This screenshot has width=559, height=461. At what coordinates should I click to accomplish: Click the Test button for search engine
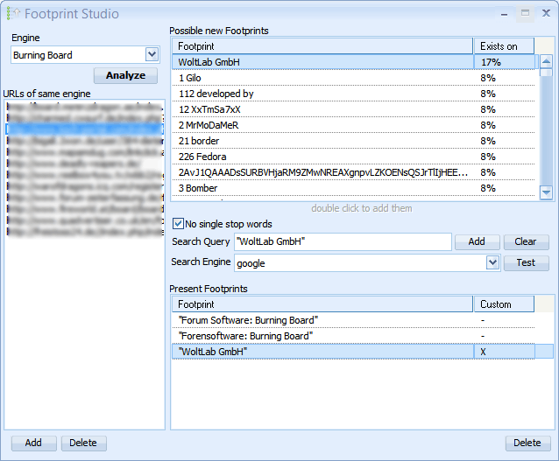[x=526, y=262]
